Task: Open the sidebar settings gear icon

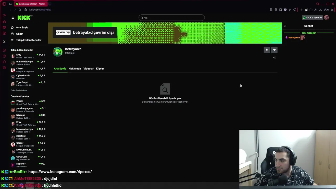Action: (4, 68)
